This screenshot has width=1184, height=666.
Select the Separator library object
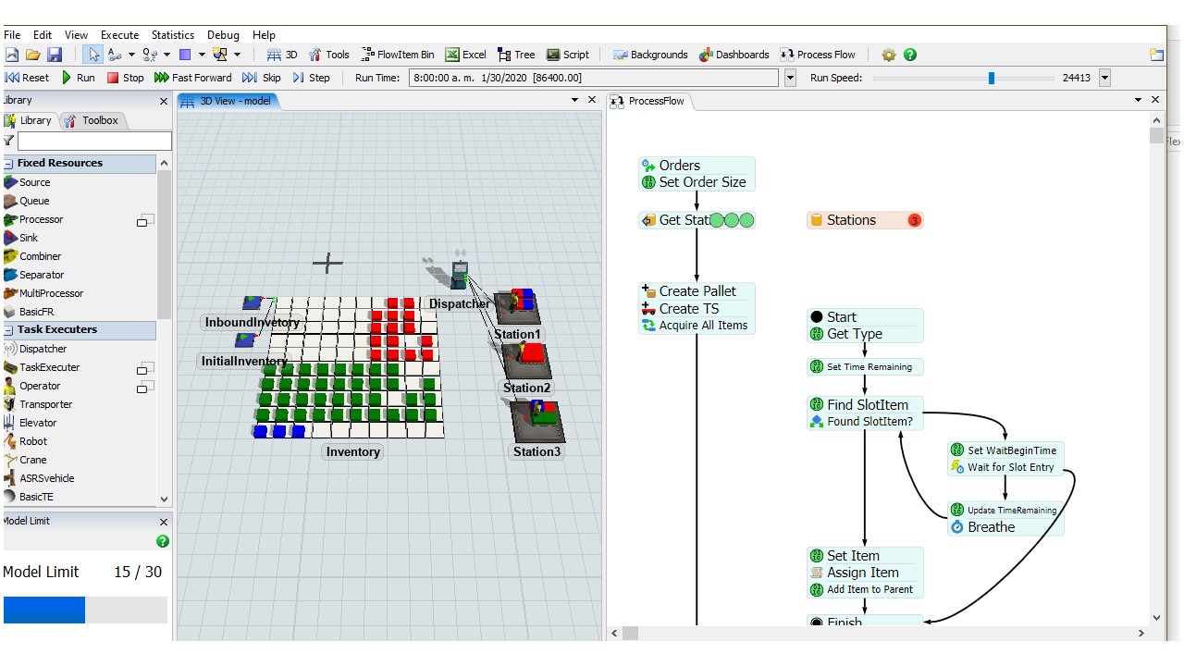click(x=42, y=275)
